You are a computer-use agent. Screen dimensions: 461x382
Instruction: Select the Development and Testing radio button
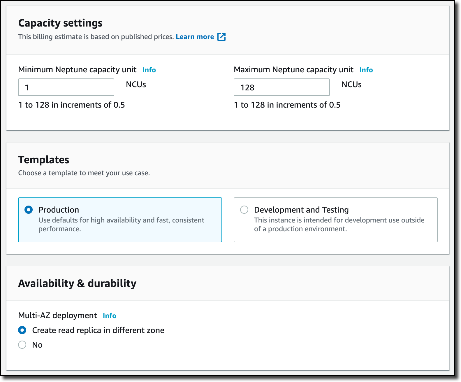click(244, 210)
